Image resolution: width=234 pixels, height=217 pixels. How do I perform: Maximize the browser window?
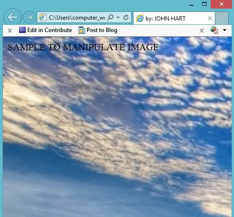[204, 4]
